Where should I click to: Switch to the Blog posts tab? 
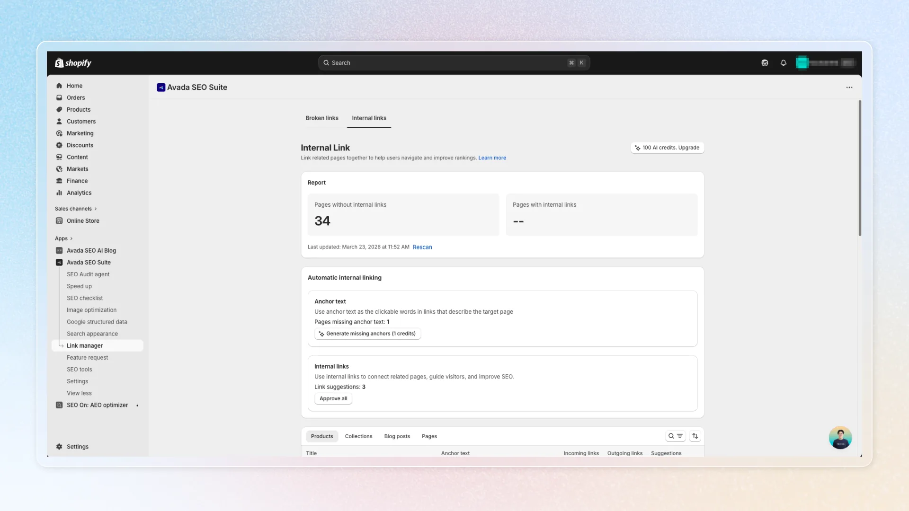click(x=397, y=436)
